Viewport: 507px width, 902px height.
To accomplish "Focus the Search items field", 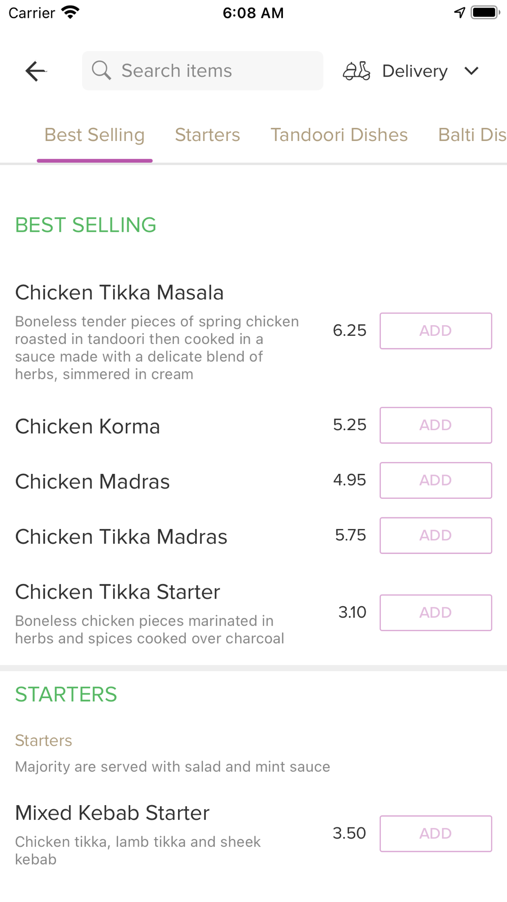I will click(213, 71).
